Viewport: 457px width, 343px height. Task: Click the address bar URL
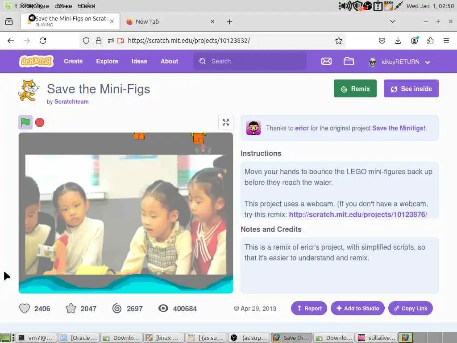189,41
